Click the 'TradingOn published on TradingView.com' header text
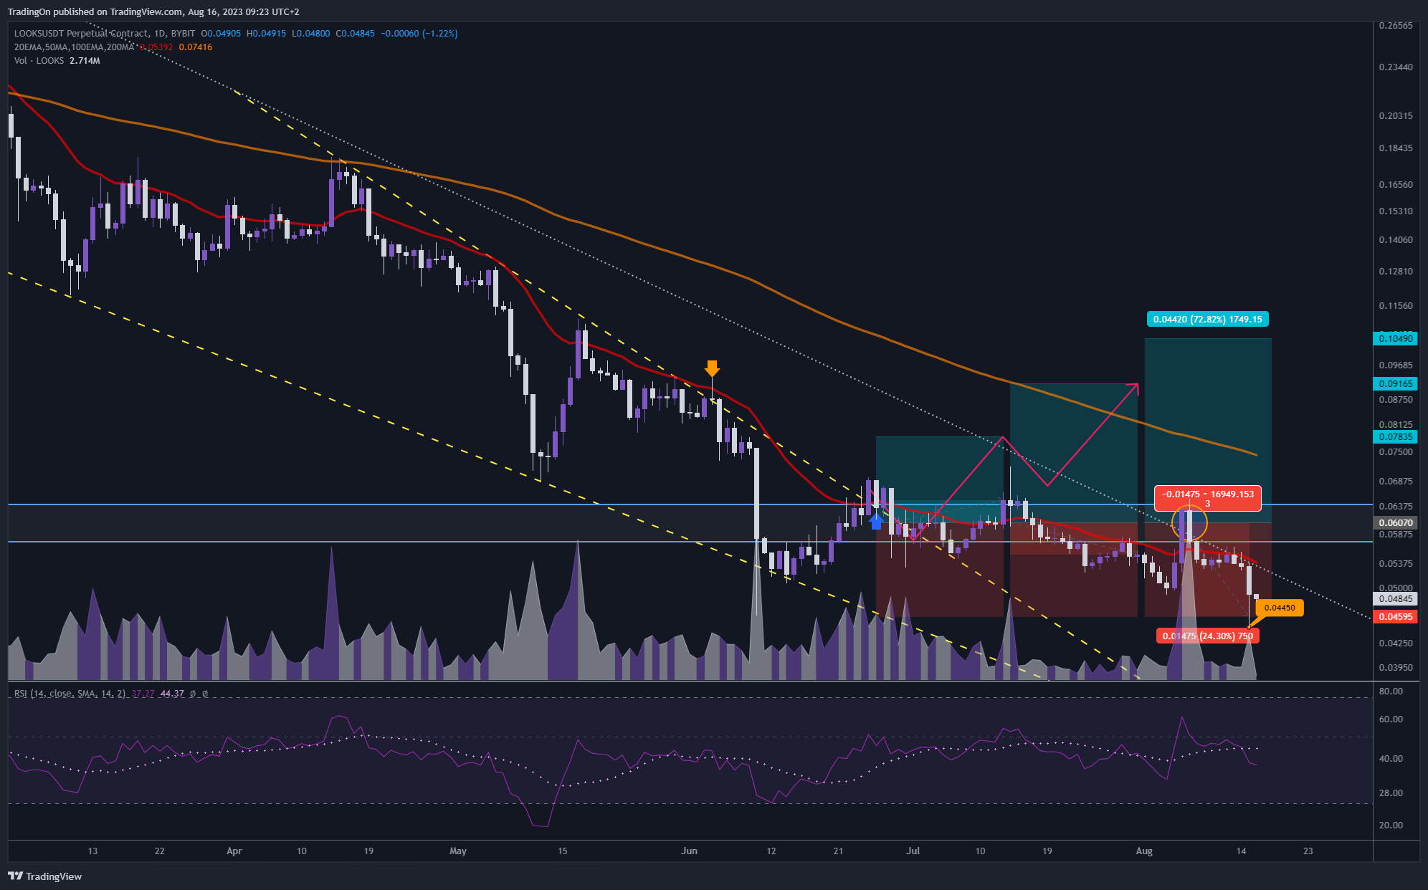Viewport: 1428px width, 890px height. pos(95,11)
